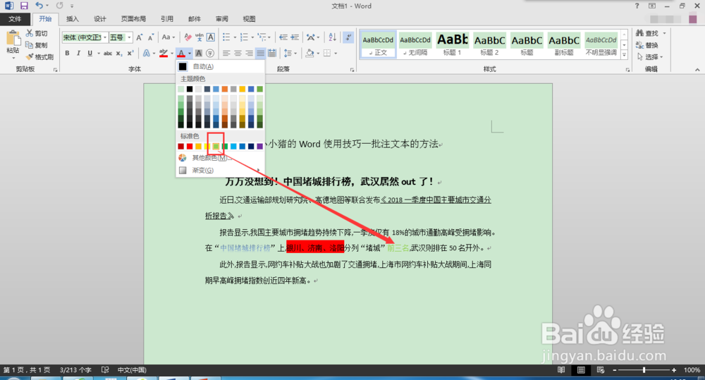Open the phonetic guide (wén) tool

(200, 37)
